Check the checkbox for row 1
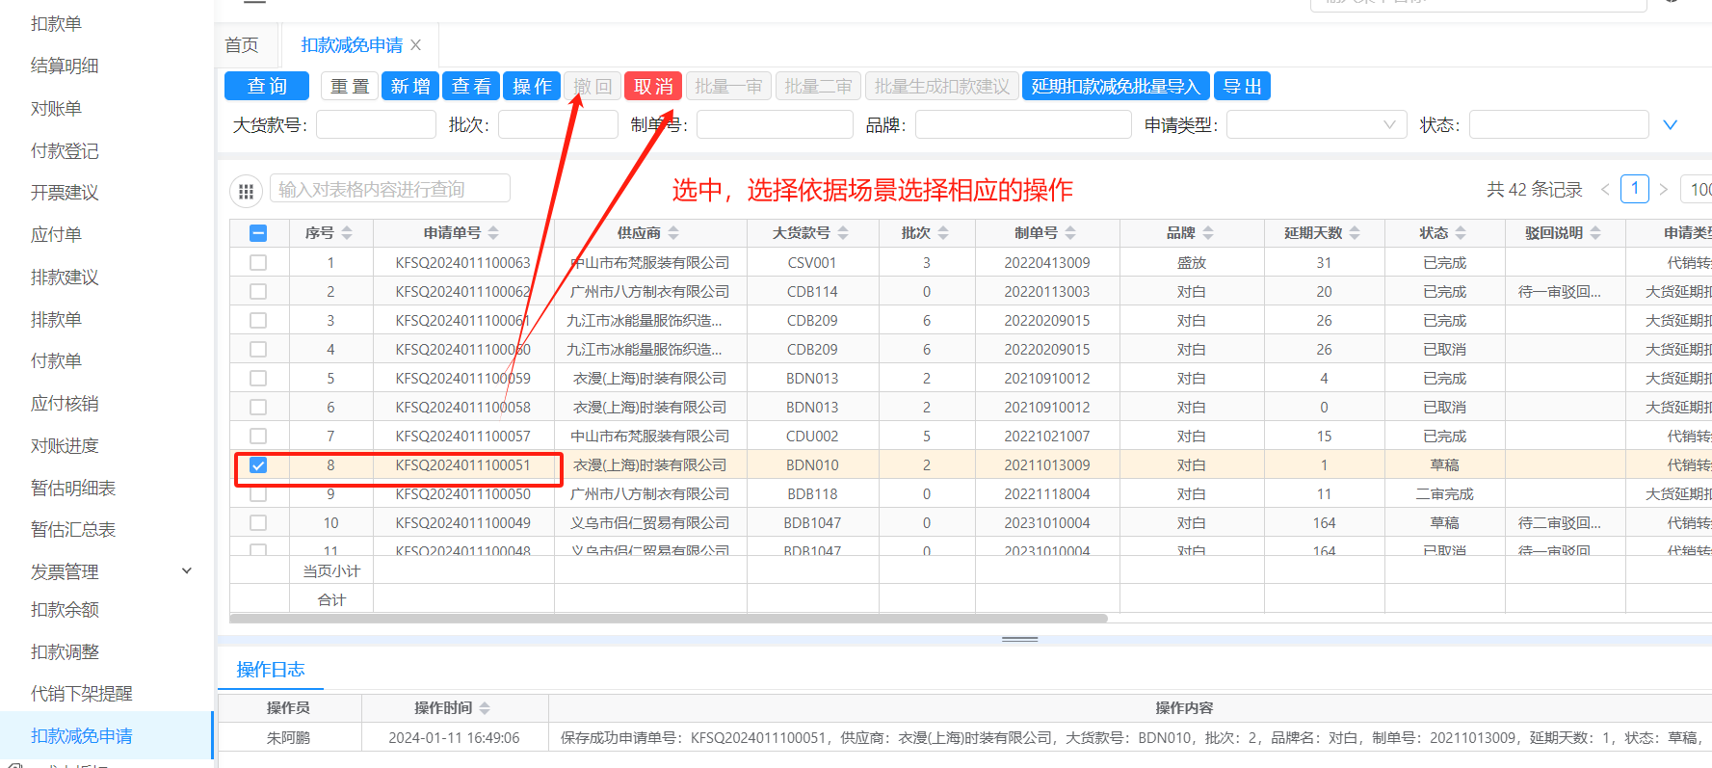 pos(258,263)
